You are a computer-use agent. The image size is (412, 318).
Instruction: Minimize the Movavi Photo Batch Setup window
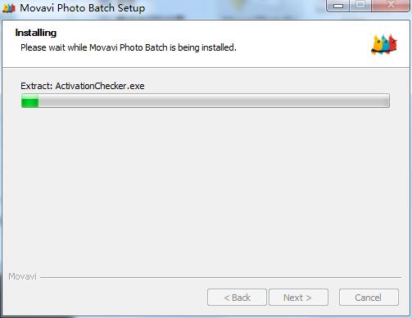338,6
